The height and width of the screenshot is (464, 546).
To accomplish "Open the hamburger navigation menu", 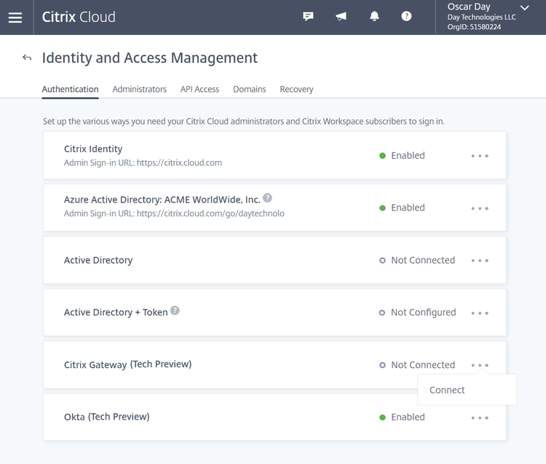I will tap(15, 17).
